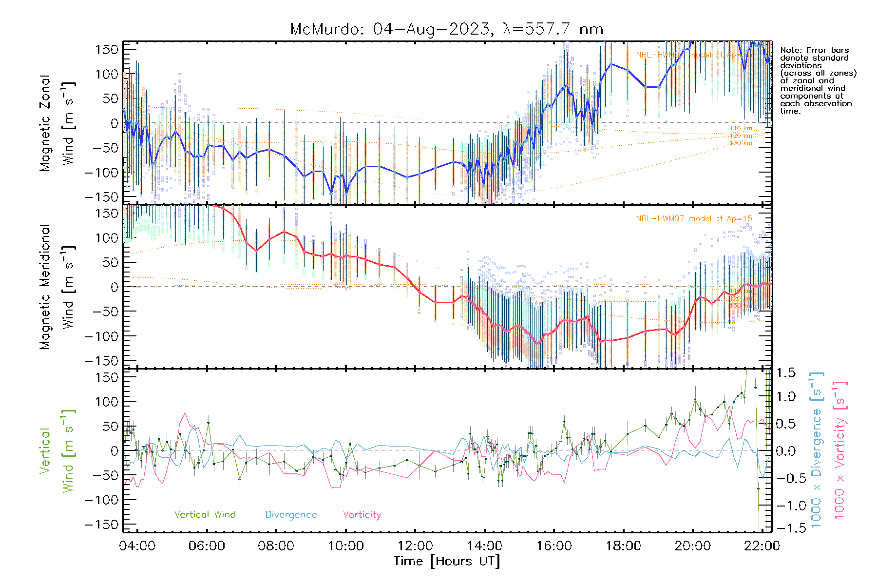Click the 1000 x Vorticity right-axis label
This screenshot has height=585, width=877.
pos(840,451)
